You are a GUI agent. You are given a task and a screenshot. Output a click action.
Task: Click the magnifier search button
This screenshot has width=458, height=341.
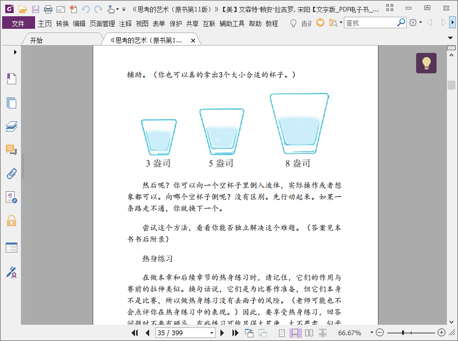point(401,22)
